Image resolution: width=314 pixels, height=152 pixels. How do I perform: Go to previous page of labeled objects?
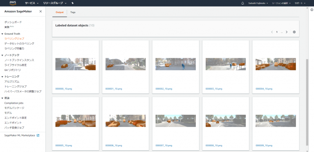(272, 32)
